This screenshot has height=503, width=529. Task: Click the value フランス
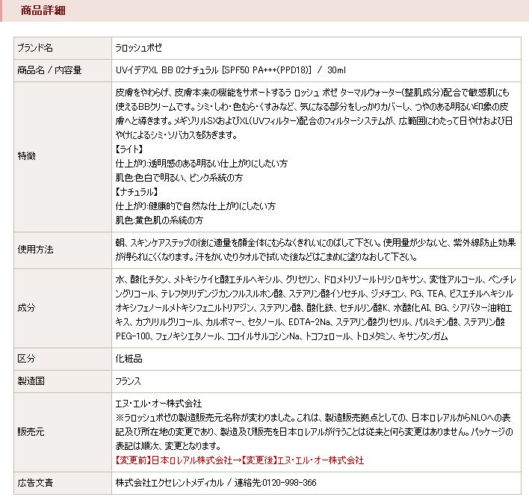(129, 381)
